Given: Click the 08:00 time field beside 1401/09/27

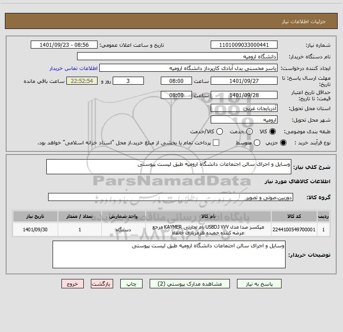Looking at the screenshot, I should click(x=176, y=81).
